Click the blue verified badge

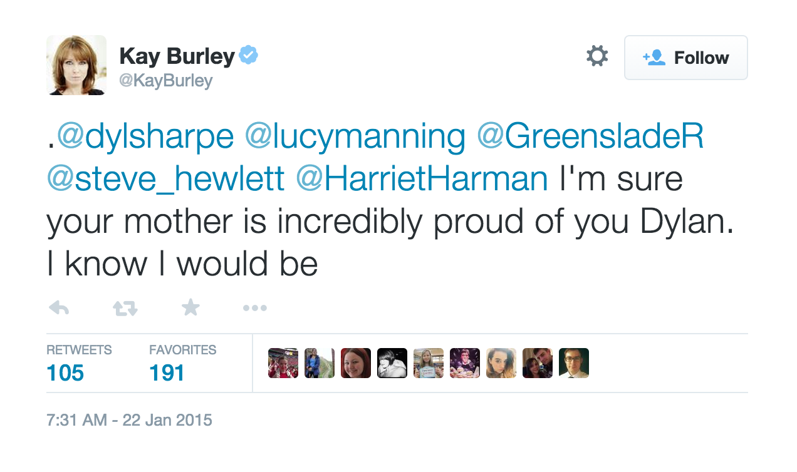pyautogui.click(x=249, y=56)
